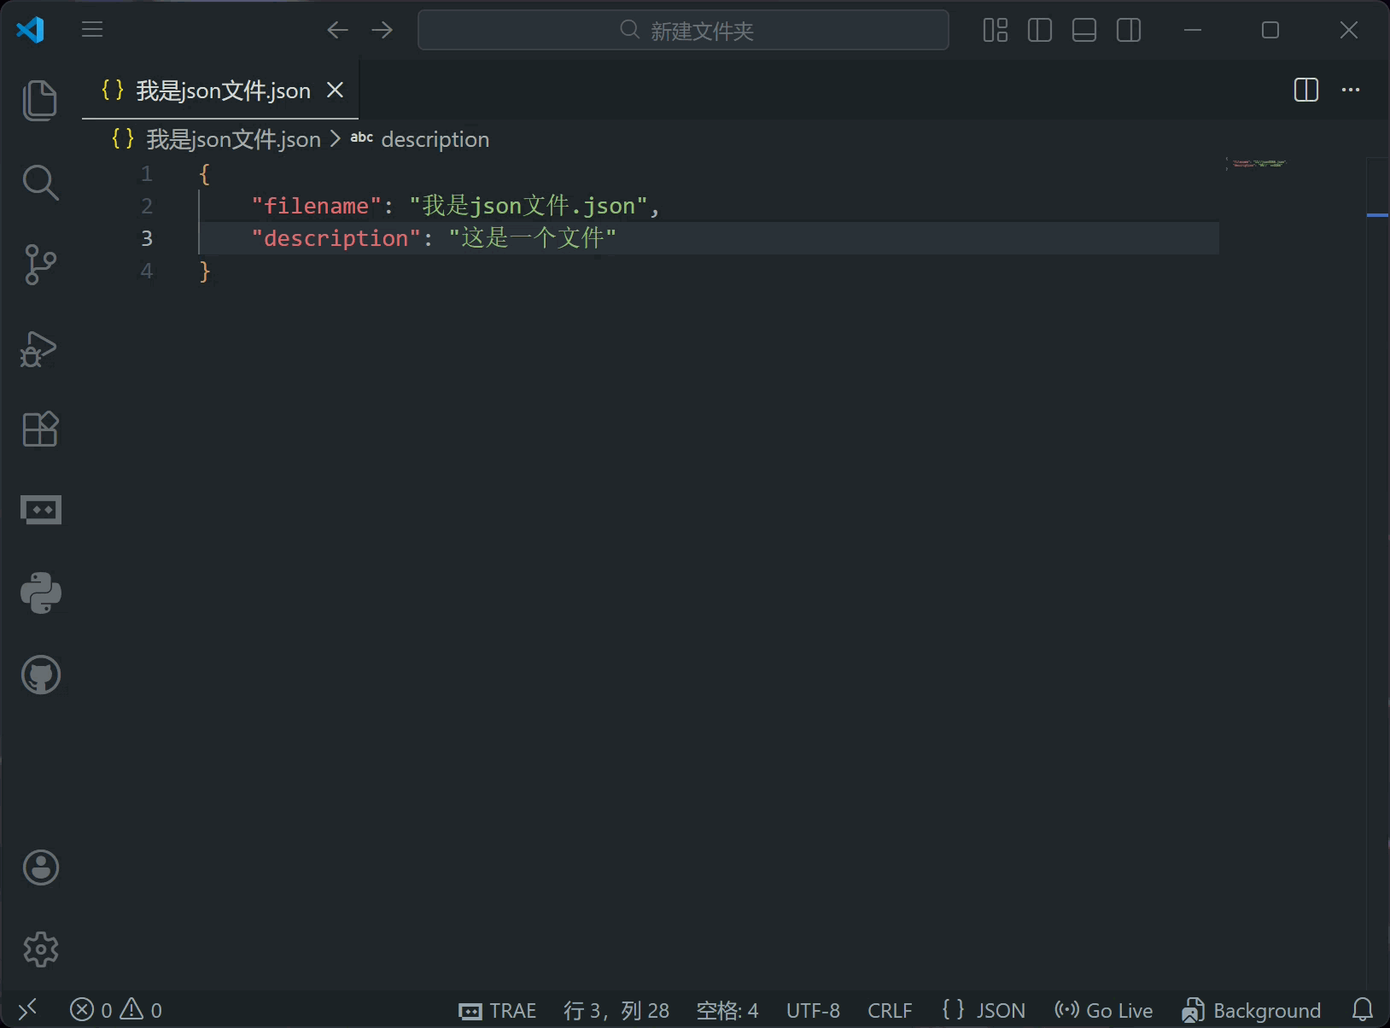
Task: Open the Accounts menu icon
Action: 40,867
